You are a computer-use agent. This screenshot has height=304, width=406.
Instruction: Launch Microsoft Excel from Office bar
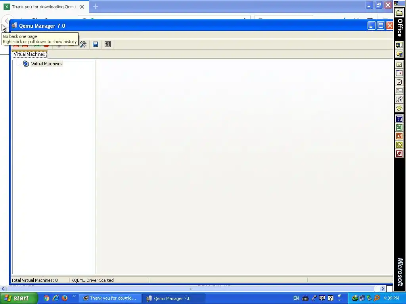[399, 127]
